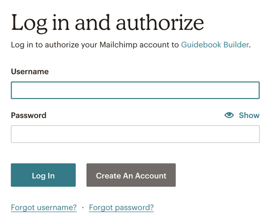Reveal typed password using the eye symbol
This screenshot has width=271, height=219.
click(x=229, y=115)
